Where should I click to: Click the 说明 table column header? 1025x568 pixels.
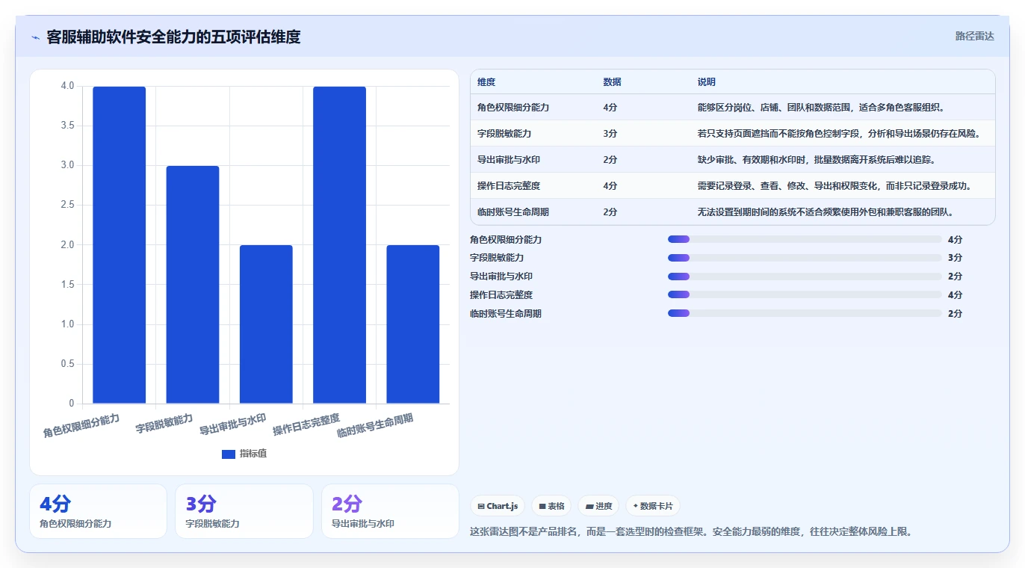coord(707,82)
